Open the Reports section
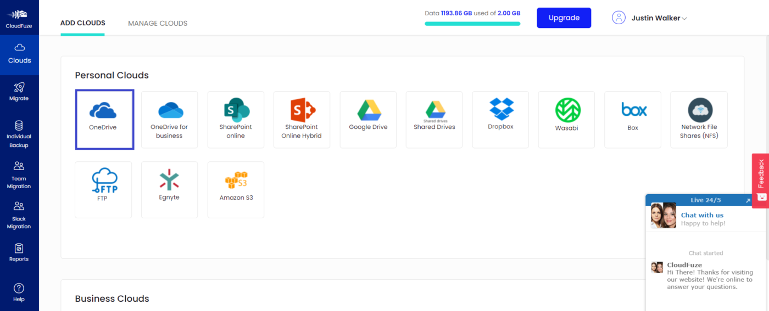 click(x=19, y=252)
